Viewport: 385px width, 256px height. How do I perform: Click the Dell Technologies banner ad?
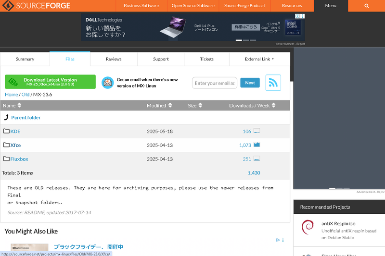coord(193,27)
